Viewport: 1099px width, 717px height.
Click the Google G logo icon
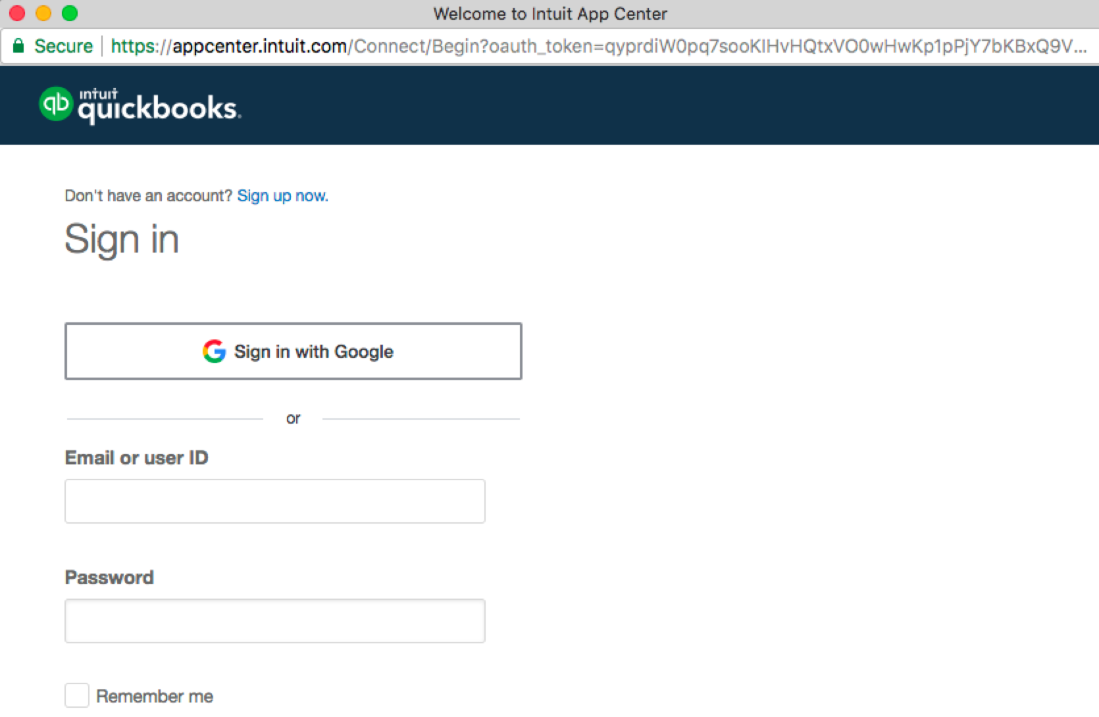pos(214,351)
